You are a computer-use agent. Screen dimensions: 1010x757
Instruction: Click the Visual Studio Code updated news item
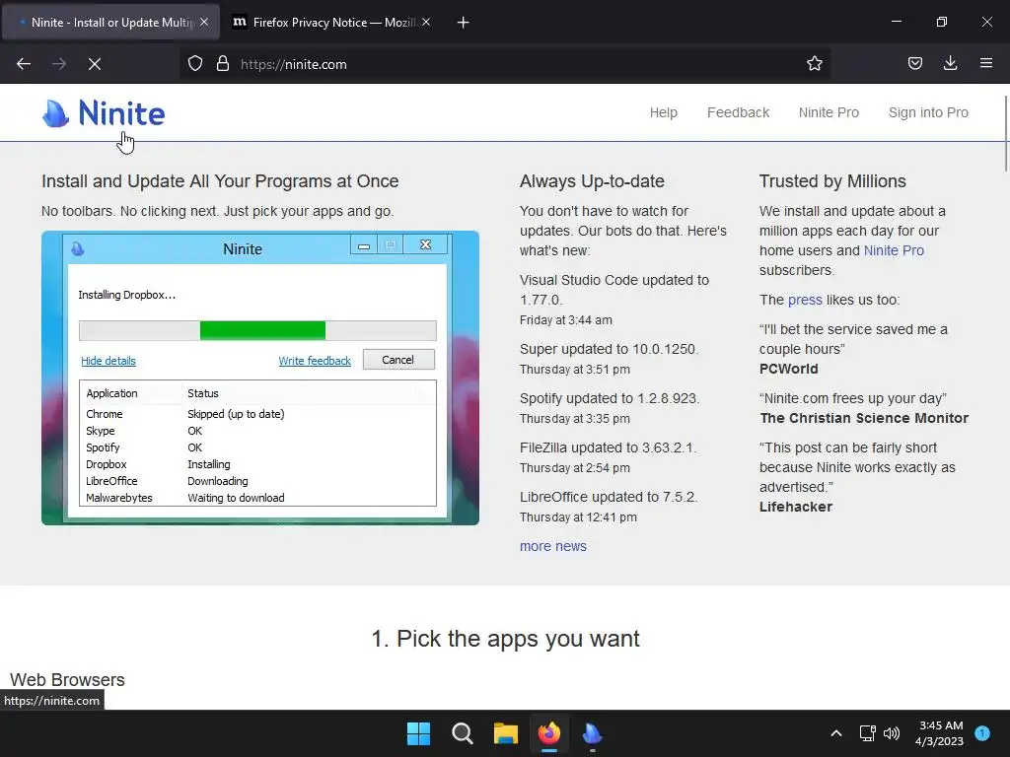pyautogui.click(x=614, y=290)
